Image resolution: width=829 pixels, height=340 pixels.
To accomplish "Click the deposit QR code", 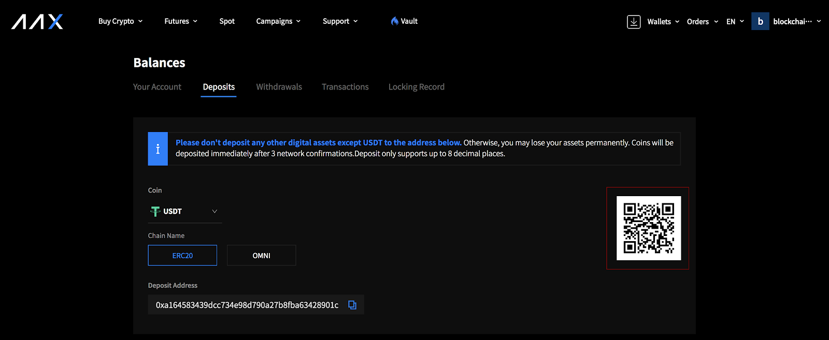I will (x=649, y=228).
